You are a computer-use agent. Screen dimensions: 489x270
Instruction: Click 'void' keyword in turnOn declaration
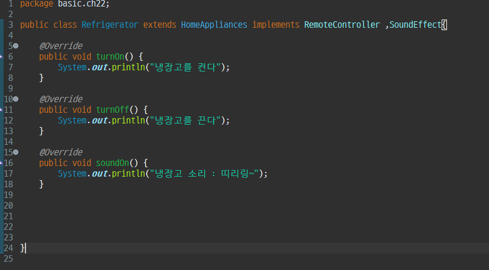pos(82,57)
